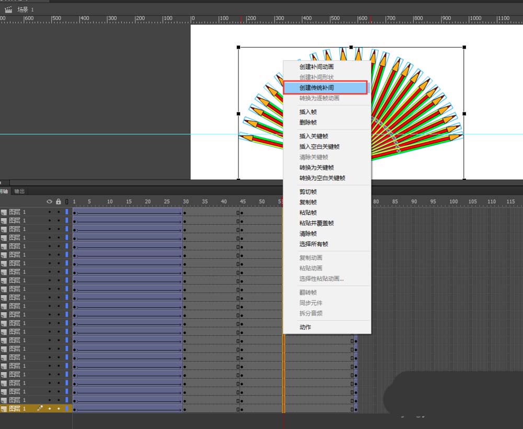
Task: Click the page icon of the topmost 图层 1
Action: [4, 213]
